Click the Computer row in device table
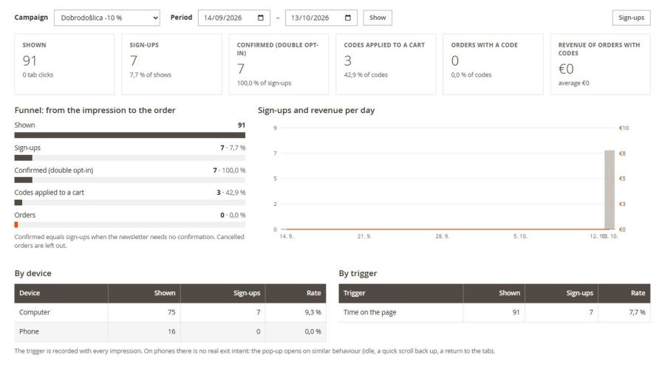This screenshot has width=665, height=369. 170,312
